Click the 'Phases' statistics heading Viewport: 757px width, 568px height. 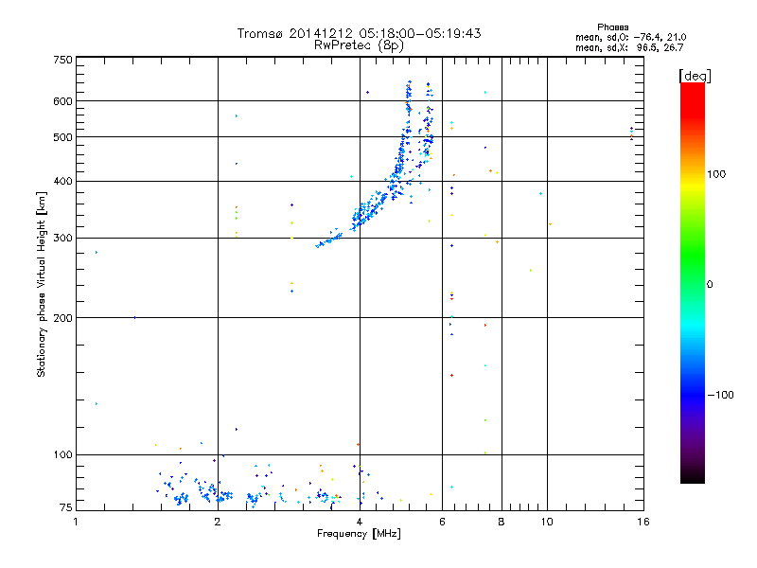tap(612, 27)
